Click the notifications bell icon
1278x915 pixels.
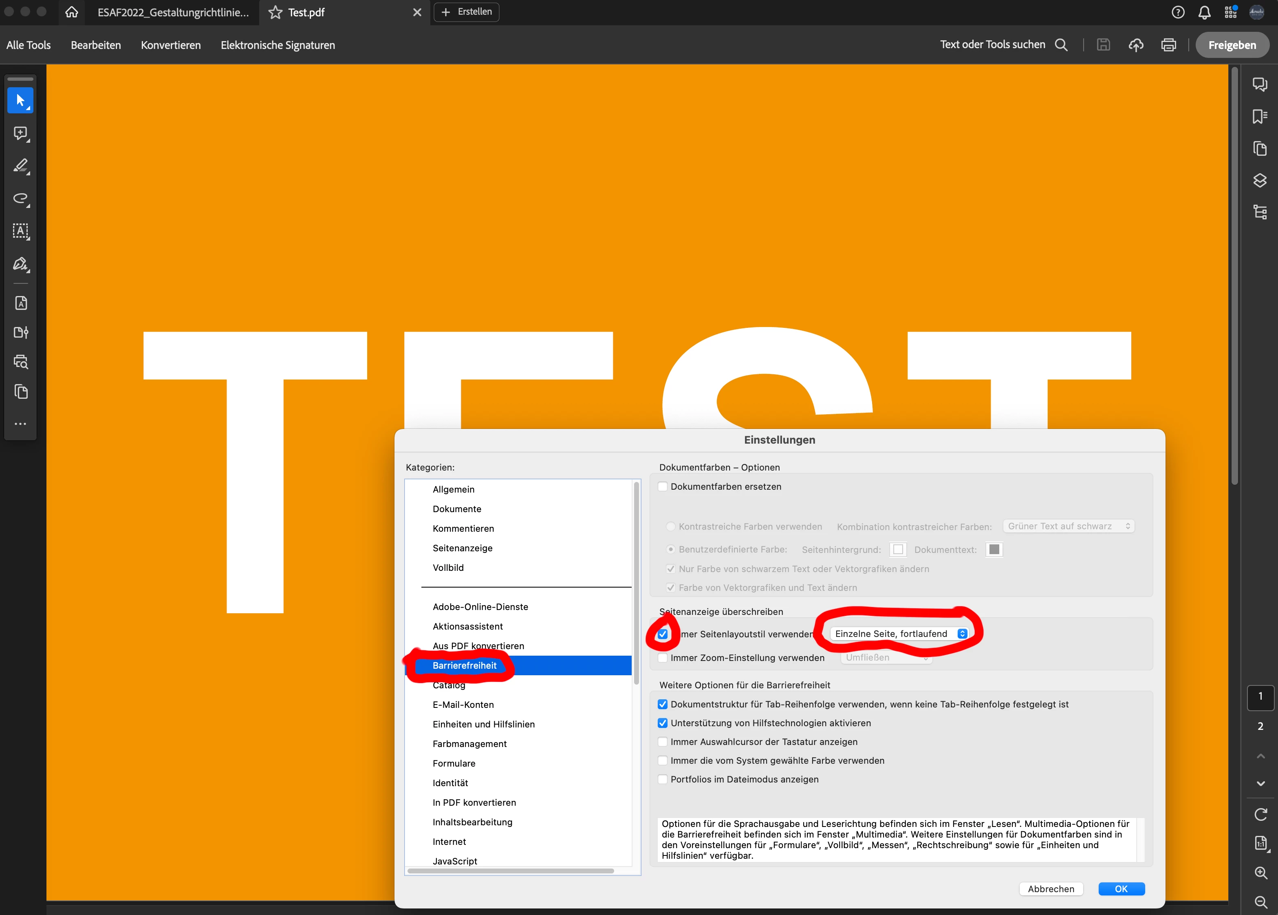pyautogui.click(x=1204, y=12)
